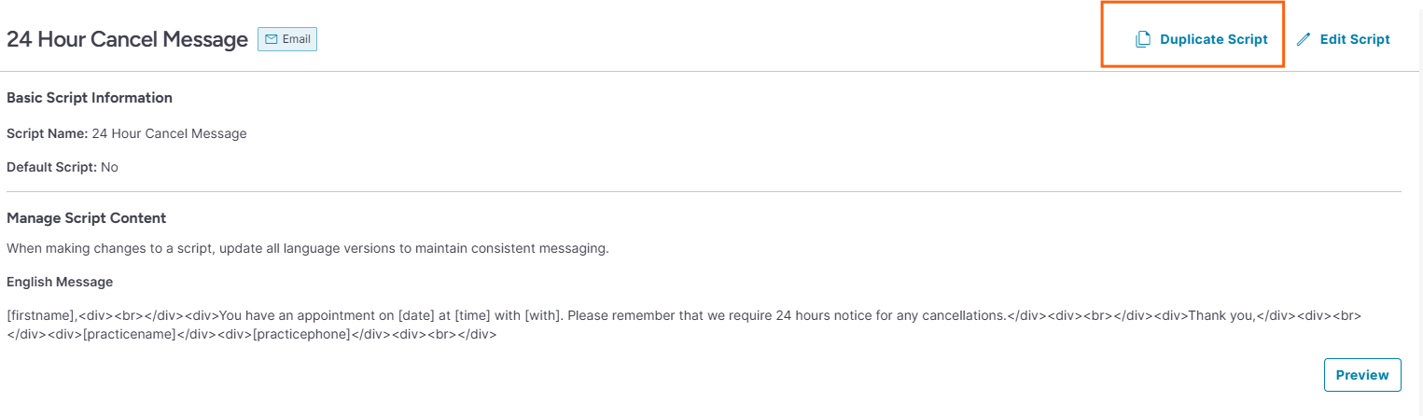Click the envelope icon in Email badge

click(272, 39)
